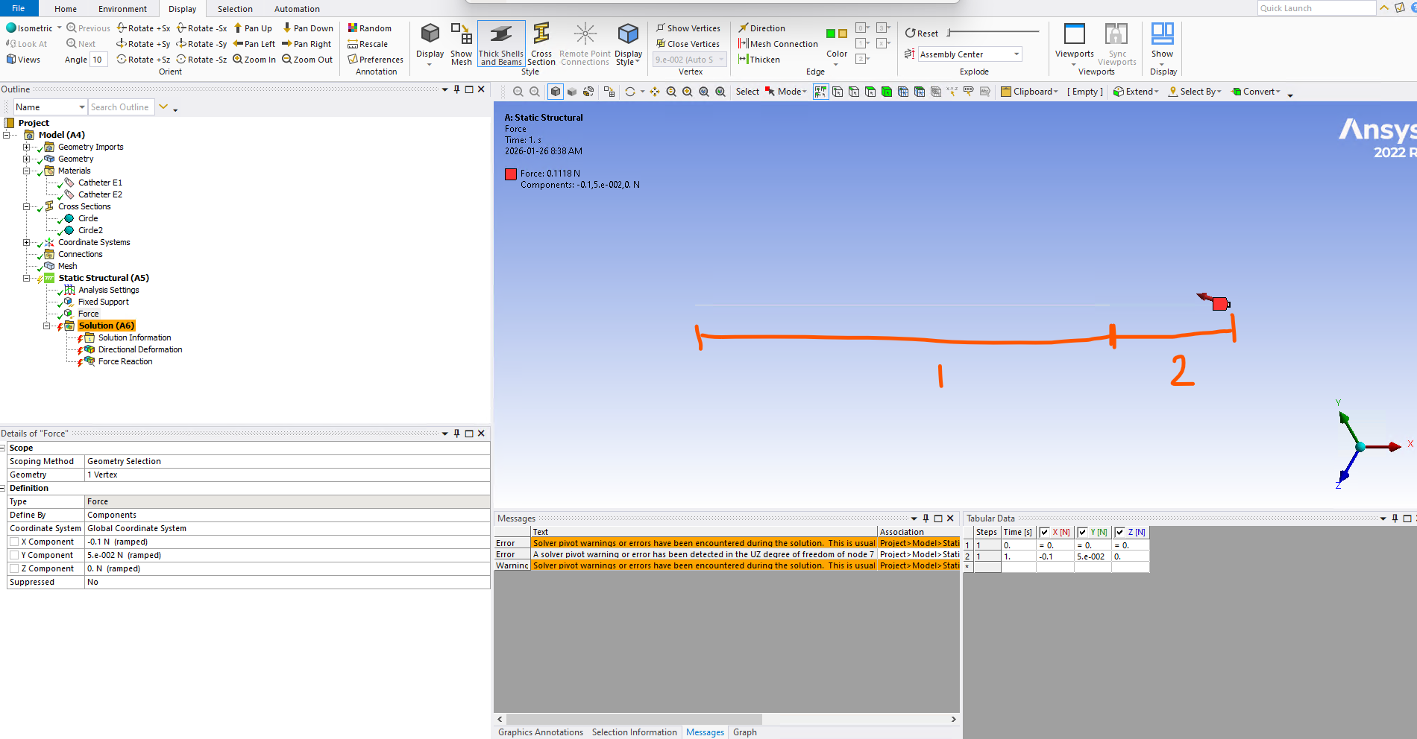Toggle the Y [N] tabular checkbox
Screen dimensions: 1417x739
click(1082, 532)
